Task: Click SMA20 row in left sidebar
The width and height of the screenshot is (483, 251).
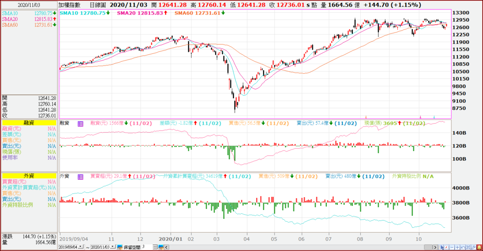Action: click(x=29, y=19)
